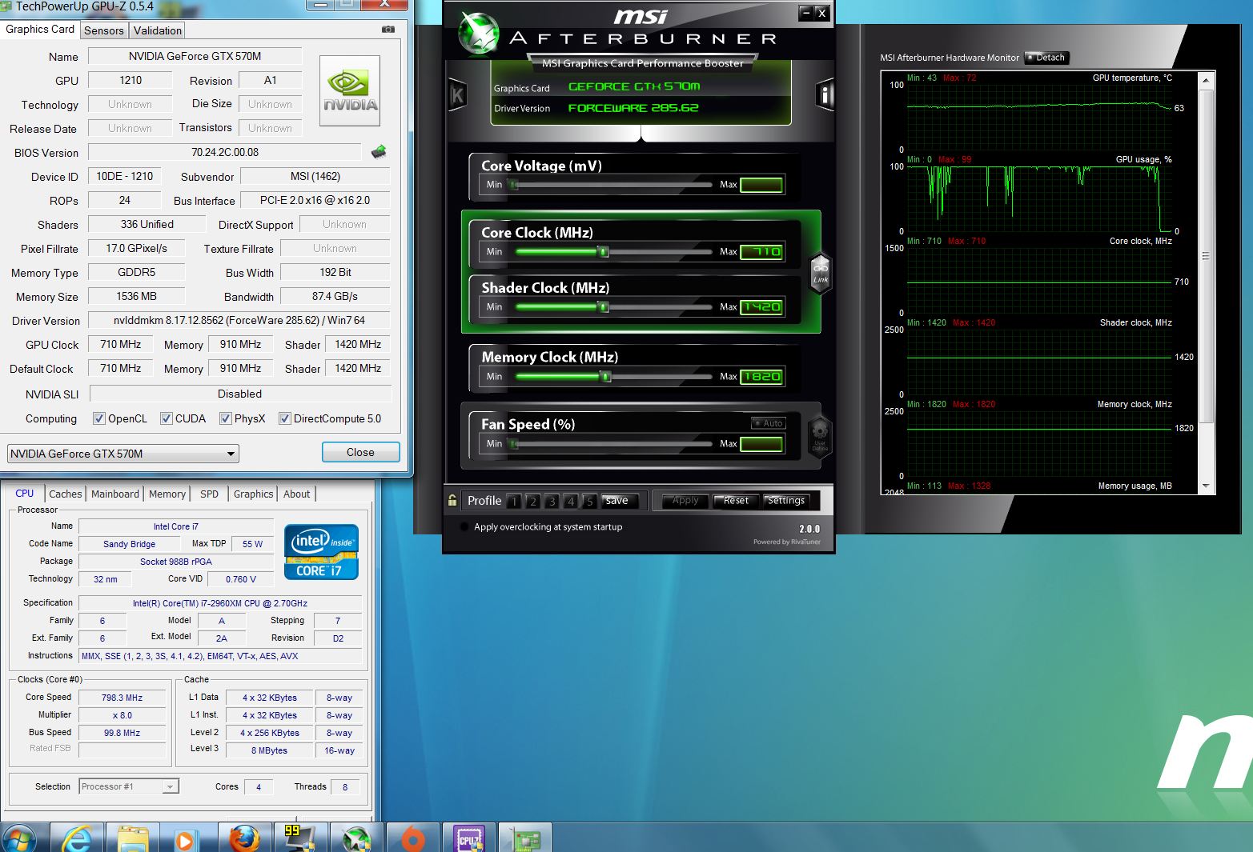The height and width of the screenshot is (852, 1253).
Task: Switch to CPU-Z from the taskbar
Action: 469,839
